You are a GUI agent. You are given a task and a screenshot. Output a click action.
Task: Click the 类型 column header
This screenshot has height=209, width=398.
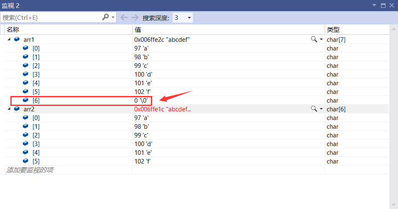pyautogui.click(x=357, y=30)
